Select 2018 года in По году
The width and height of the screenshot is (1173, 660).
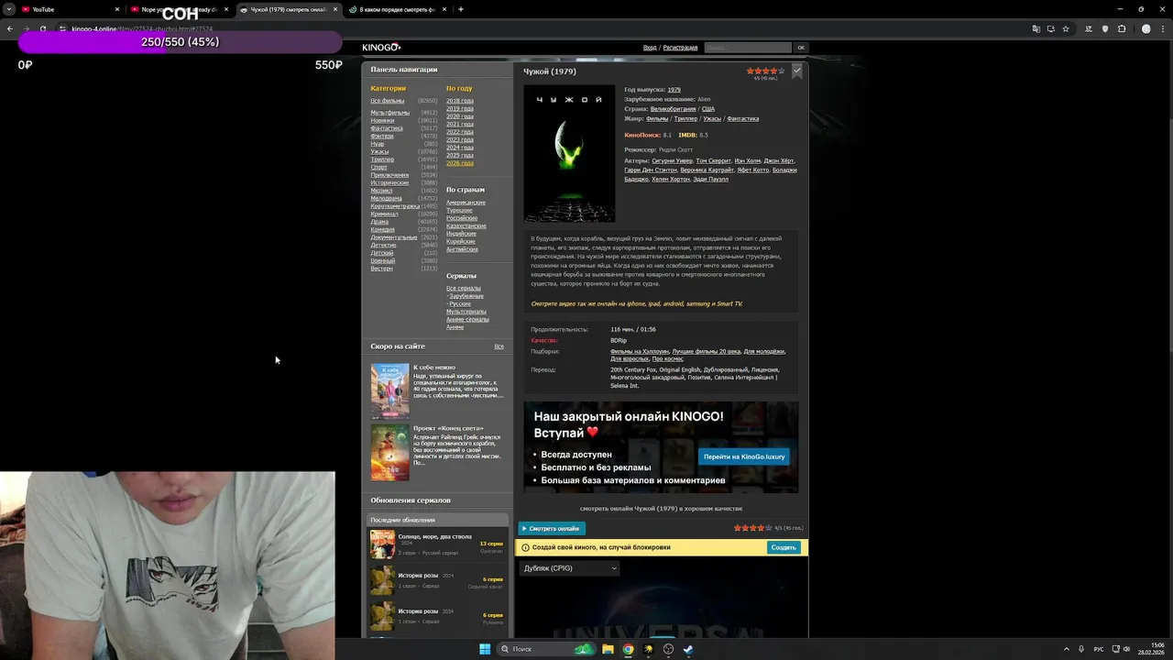tap(460, 101)
